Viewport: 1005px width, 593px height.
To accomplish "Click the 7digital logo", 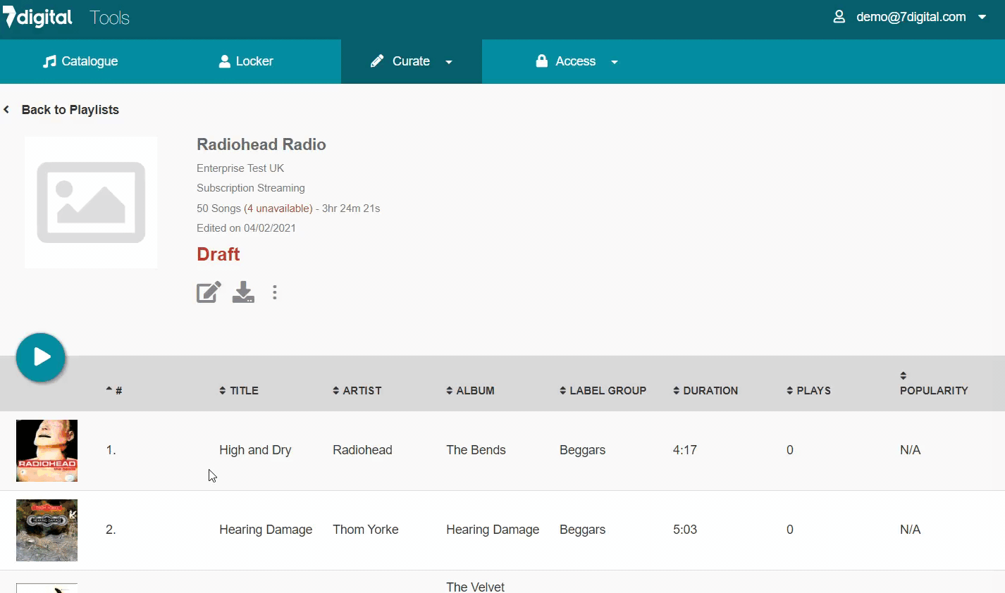I will coord(37,17).
